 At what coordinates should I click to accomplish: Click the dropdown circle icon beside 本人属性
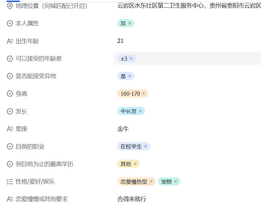(x=10, y=23)
